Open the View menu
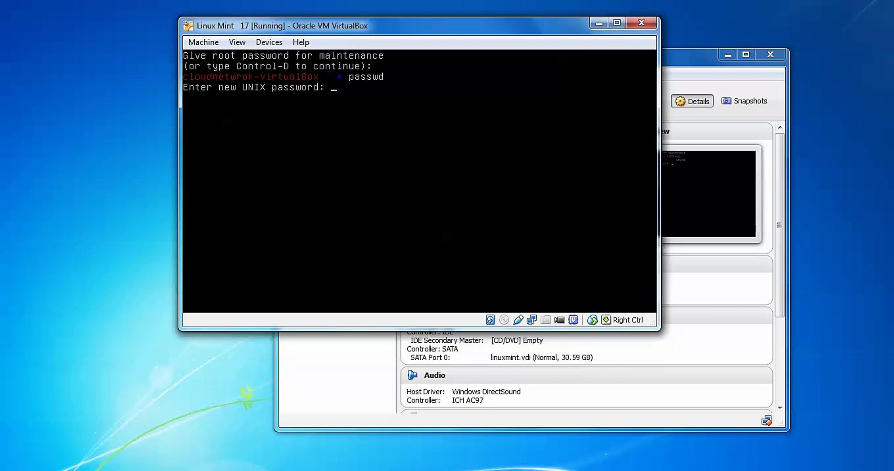This screenshot has height=471, width=894. point(237,42)
